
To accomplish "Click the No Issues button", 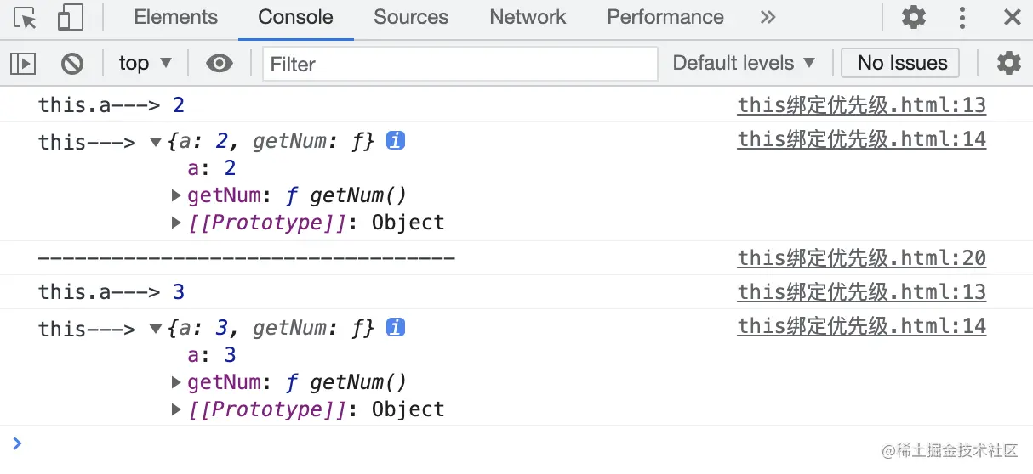I will pos(901,63).
